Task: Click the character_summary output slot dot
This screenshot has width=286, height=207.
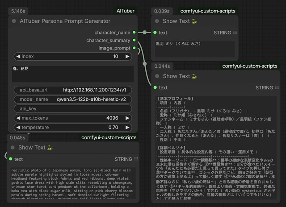Action: 135,40
